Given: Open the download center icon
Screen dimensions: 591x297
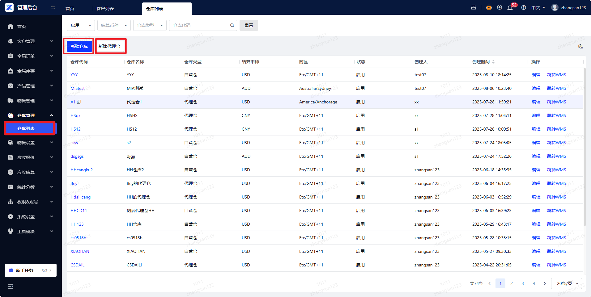Looking at the screenshot, I should [x=500, y=7].
